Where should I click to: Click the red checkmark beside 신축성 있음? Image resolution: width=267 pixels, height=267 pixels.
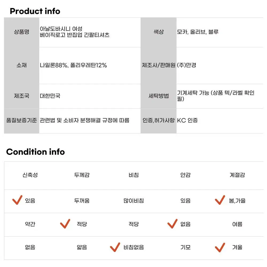coord(17,200)
